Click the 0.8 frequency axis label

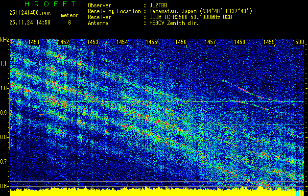point(5,137)
